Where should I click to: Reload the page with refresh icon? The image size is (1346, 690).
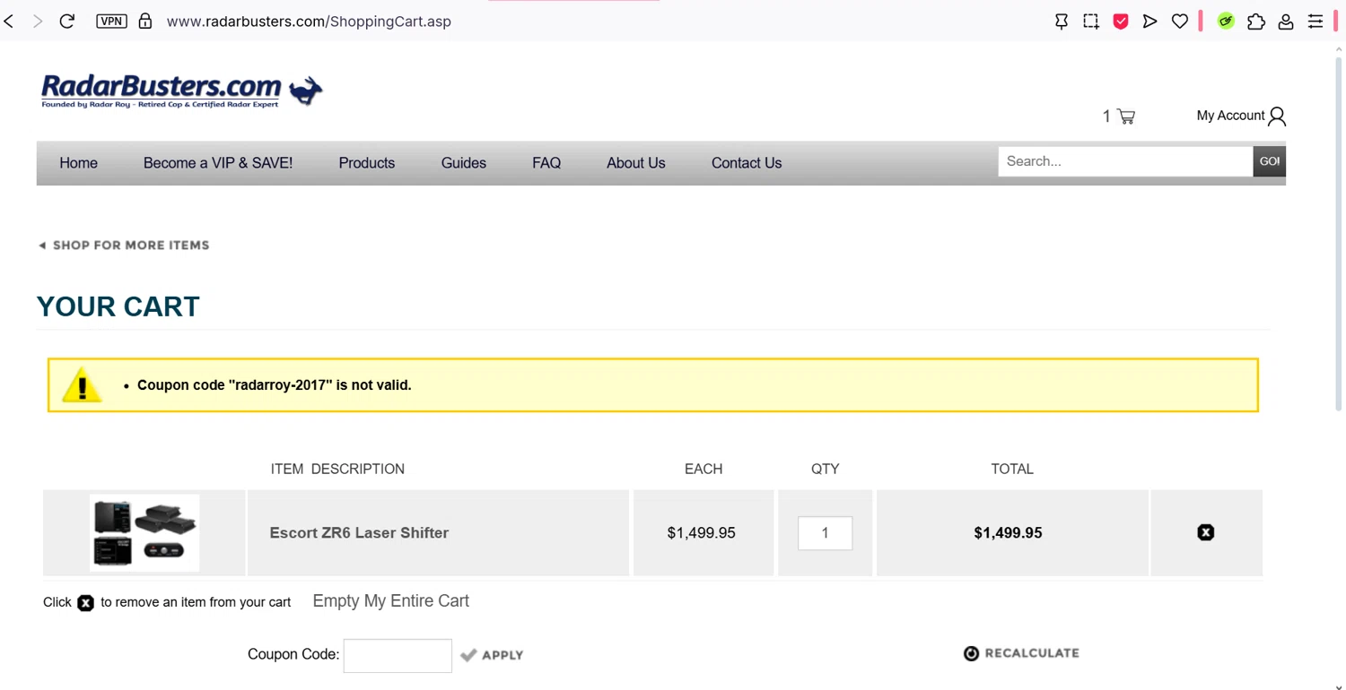tap(67, 22)
